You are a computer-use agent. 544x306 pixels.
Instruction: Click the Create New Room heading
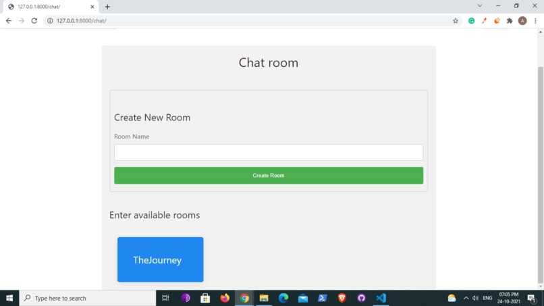(152, 118)
